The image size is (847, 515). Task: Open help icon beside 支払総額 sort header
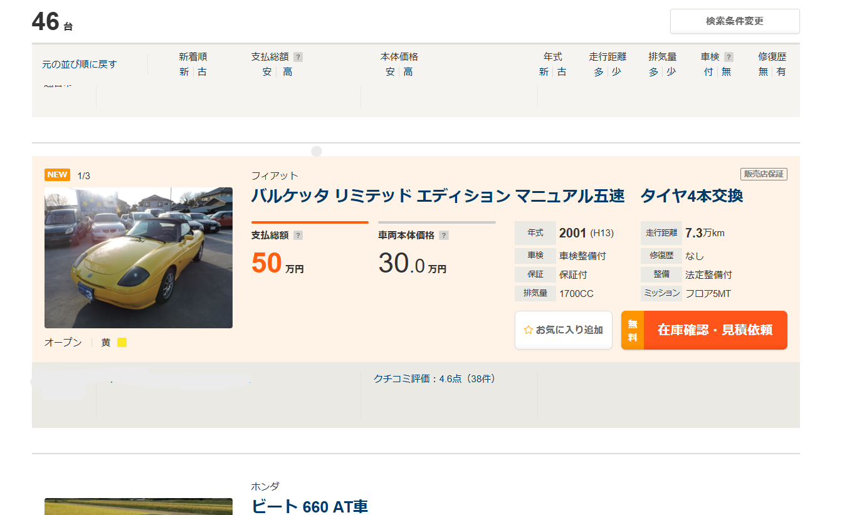click(x=298, y=57)
